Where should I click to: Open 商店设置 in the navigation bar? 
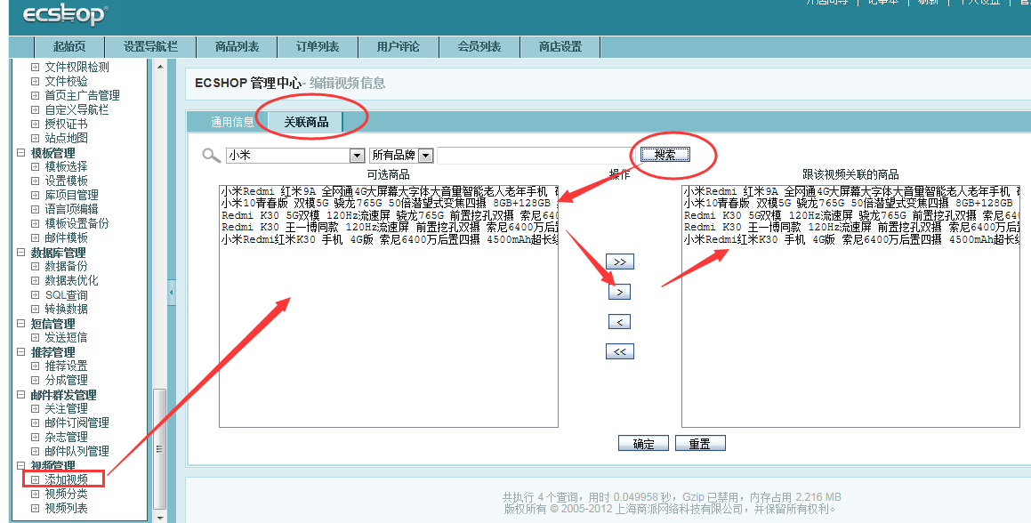(x=560, y=47)
